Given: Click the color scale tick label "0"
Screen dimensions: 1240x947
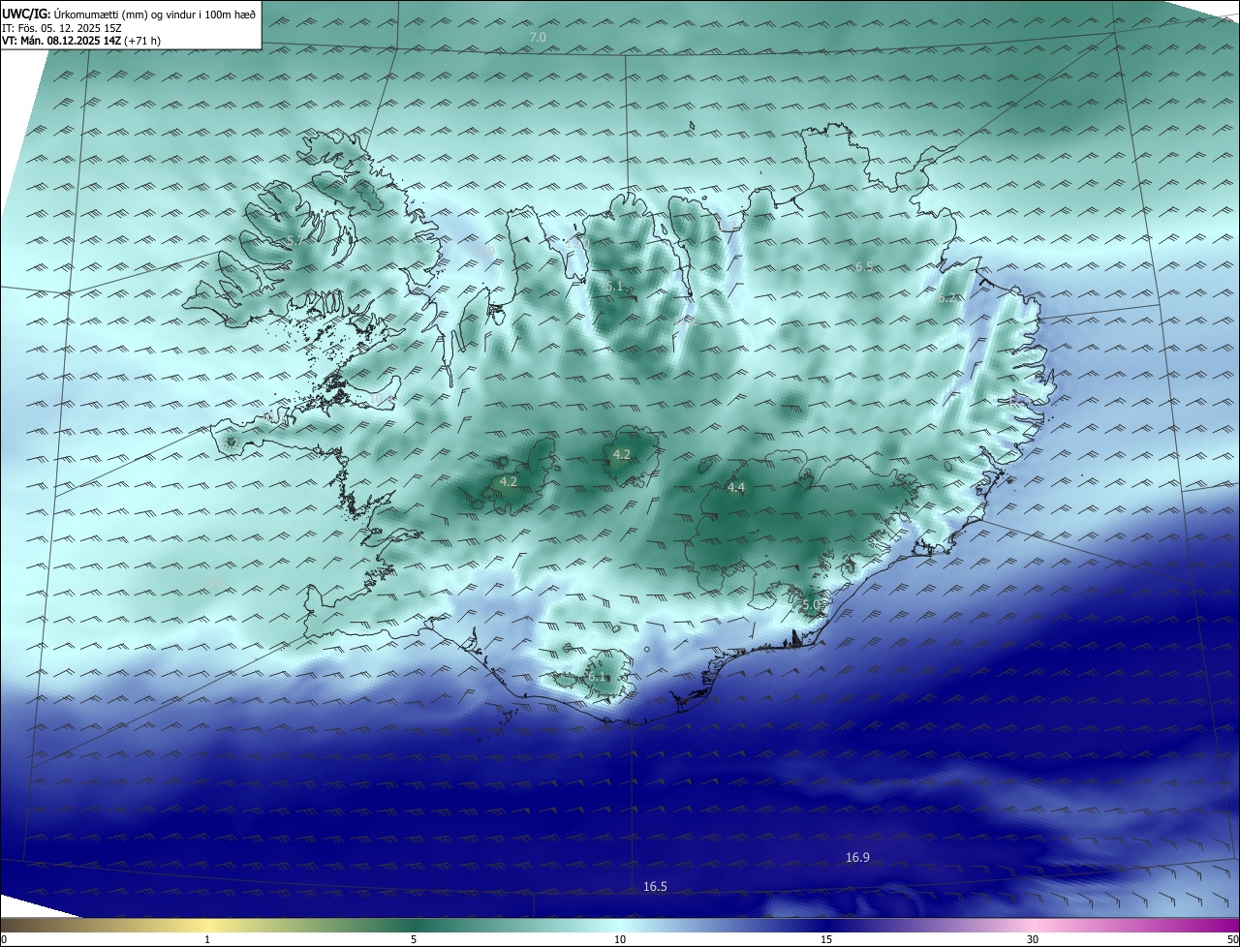Looking at the screenshot, I should click(x=4, y=939).
